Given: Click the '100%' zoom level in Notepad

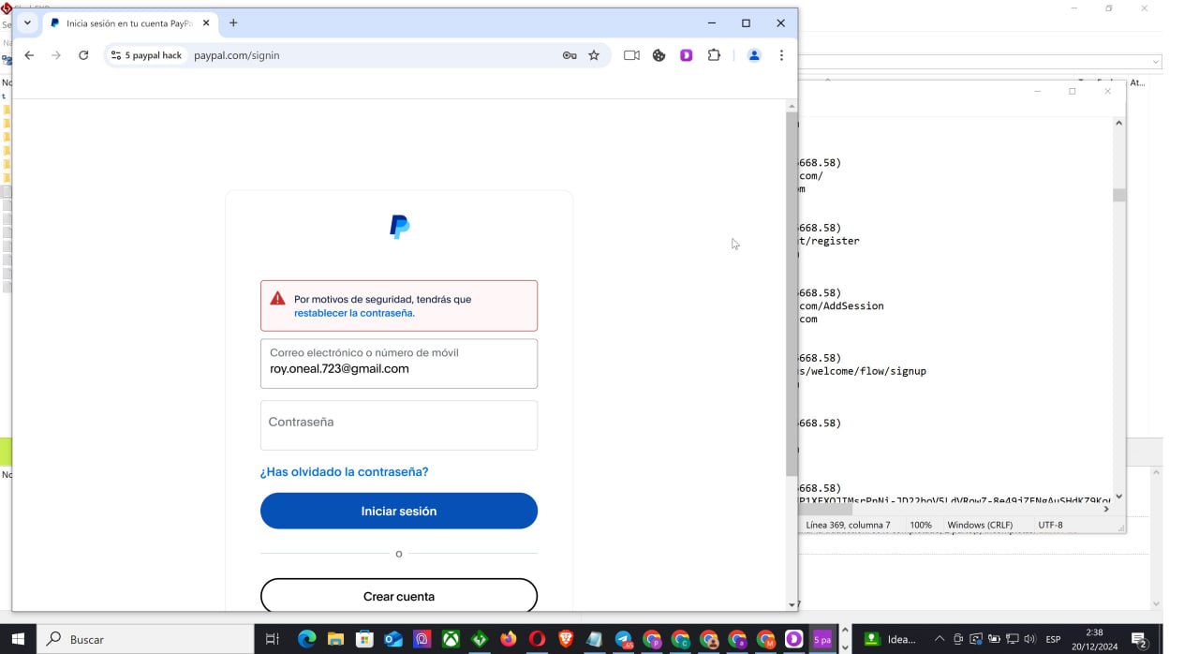Looking at the screenshot, I should 921,525.
